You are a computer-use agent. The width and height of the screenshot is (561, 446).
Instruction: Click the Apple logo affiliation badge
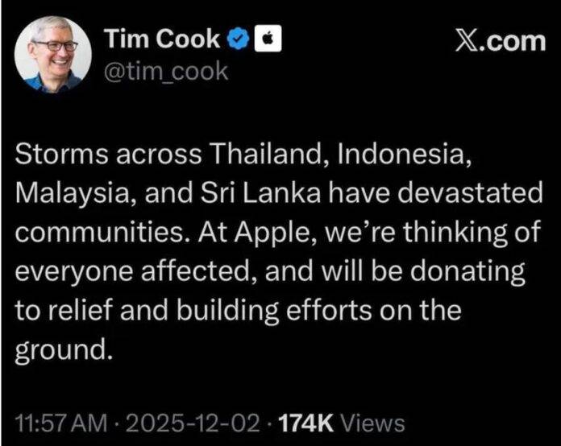click(x=268, y=38)
